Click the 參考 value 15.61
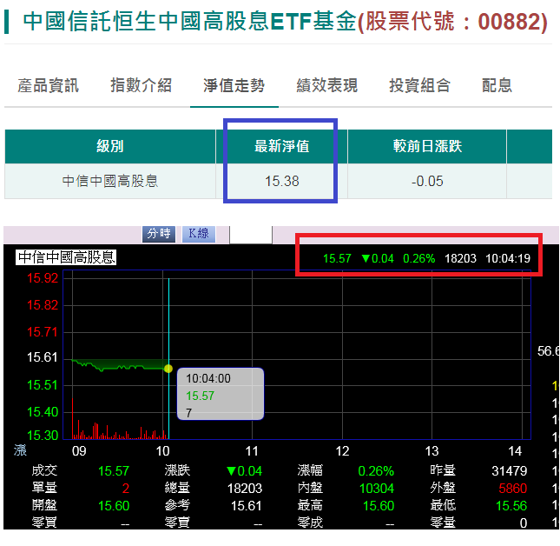The height and width of the screenshot is (546, 560). click(247, 506)
